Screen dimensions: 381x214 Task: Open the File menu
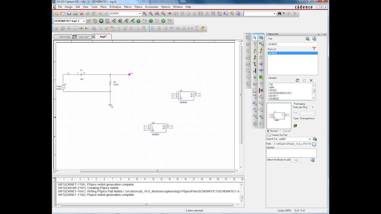pos(60,7)
